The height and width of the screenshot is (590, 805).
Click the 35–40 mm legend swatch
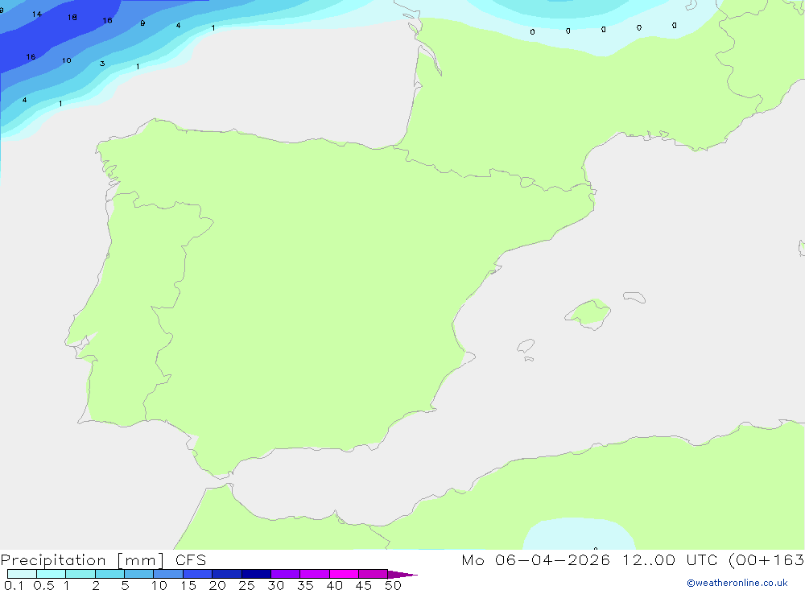tap(314, 574)
